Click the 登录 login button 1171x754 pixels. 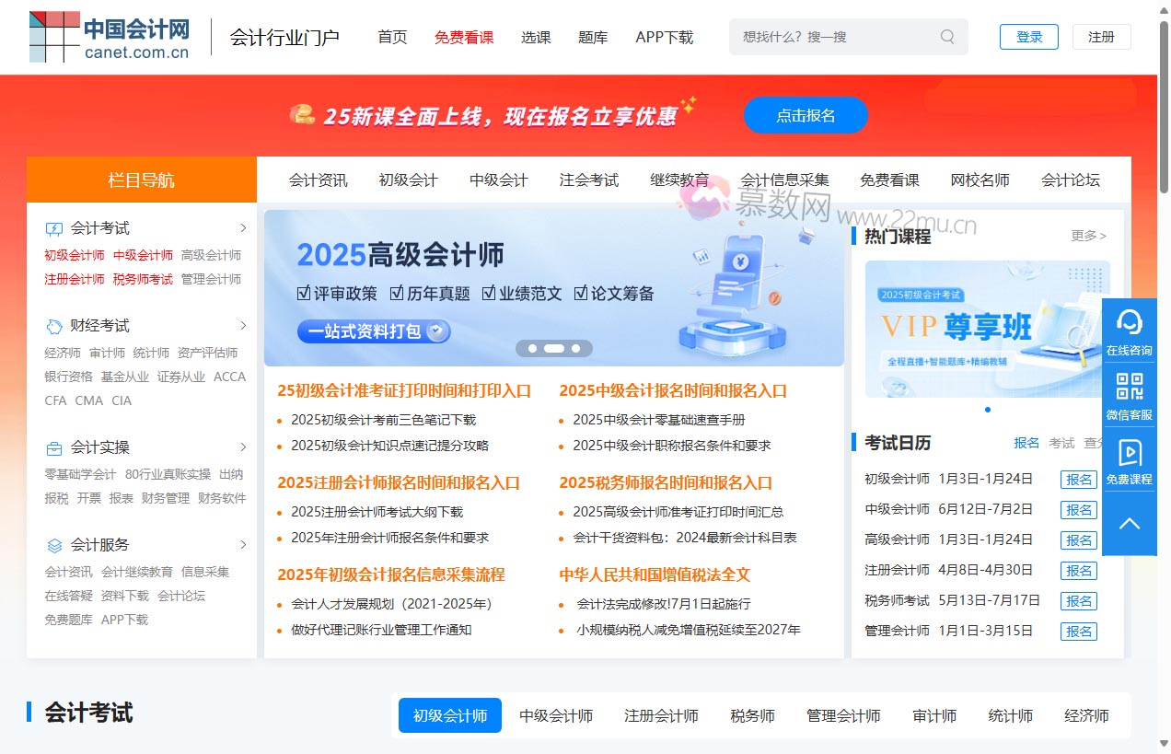click(1028, 37)
